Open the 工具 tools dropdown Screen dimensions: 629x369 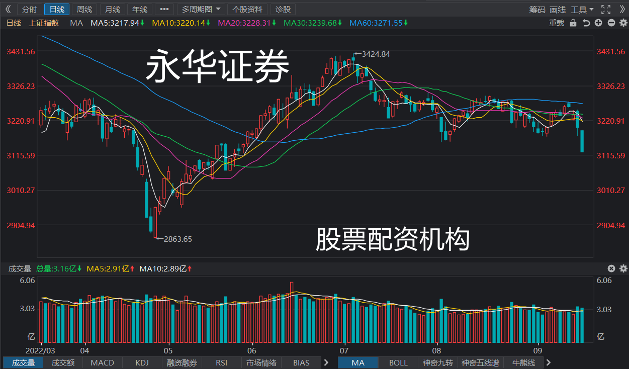[582, 10]
